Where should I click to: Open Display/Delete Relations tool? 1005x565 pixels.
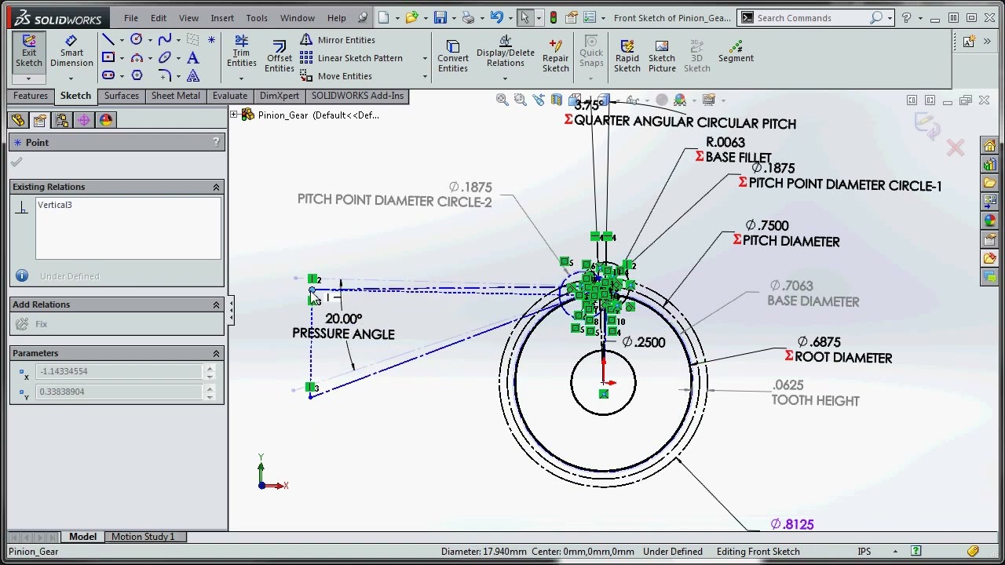pos(505,52)
